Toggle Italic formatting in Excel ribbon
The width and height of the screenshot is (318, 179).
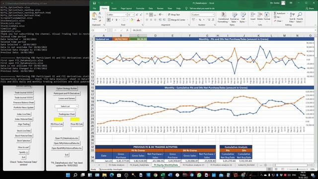coord(113,20)
